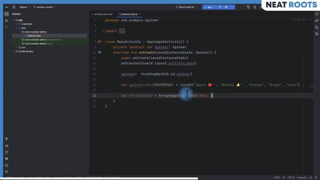Screen dimensions: 320x180
Task: Open the Device Manager sidebar icon
Action: point(316,27)
